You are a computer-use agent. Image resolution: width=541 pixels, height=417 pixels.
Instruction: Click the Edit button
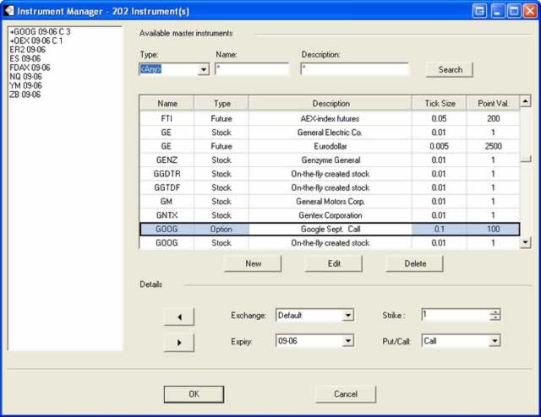pos(334,263)
